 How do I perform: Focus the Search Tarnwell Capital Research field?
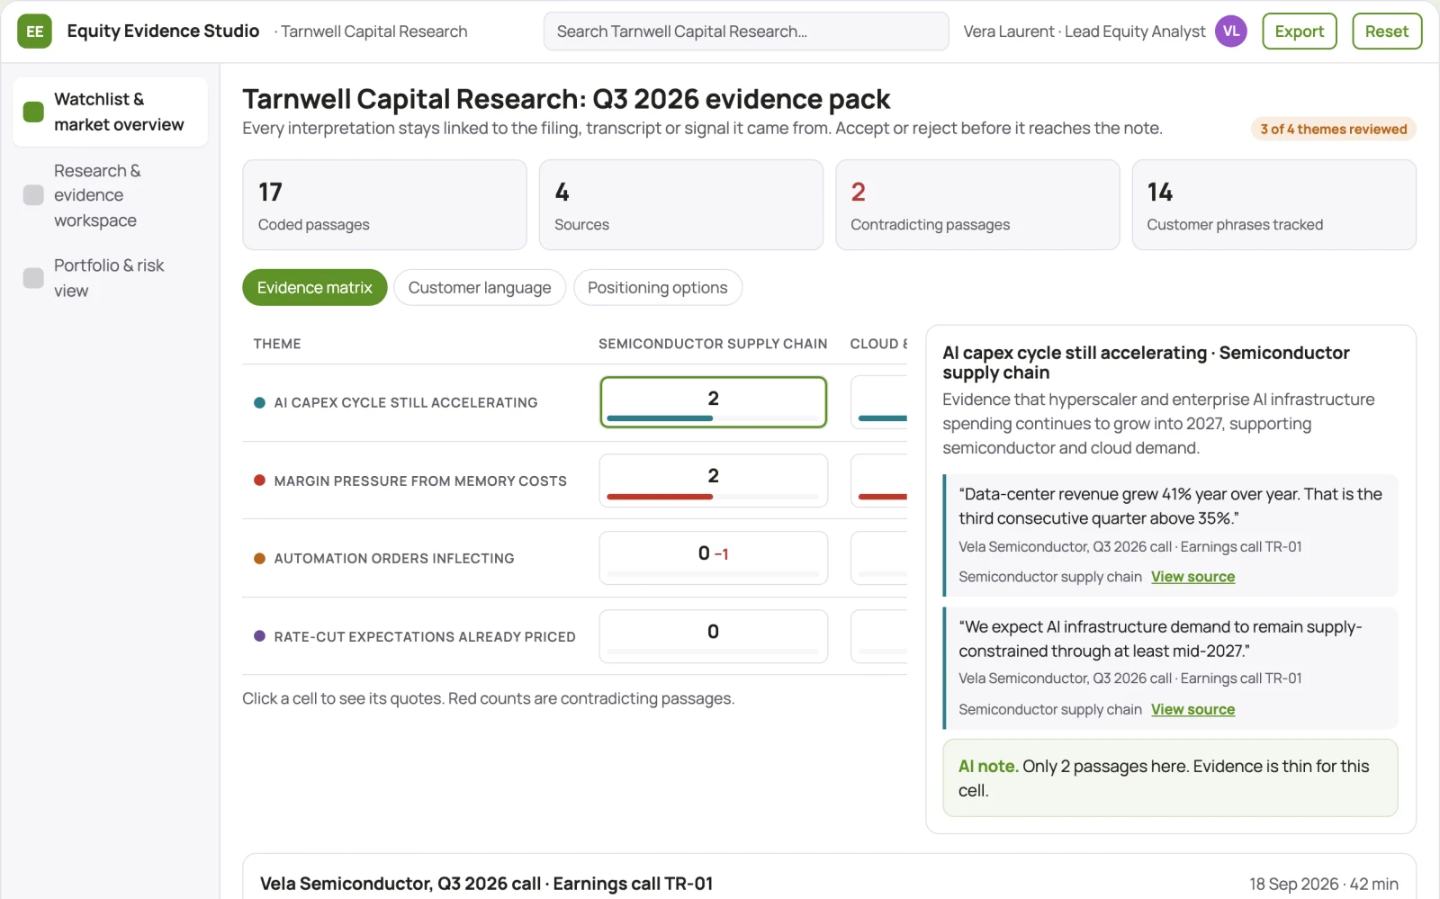pos(746,31)
